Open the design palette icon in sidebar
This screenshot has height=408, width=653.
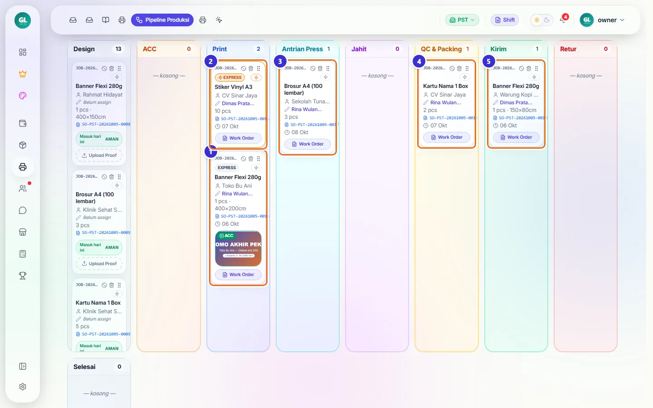[23, 96]
